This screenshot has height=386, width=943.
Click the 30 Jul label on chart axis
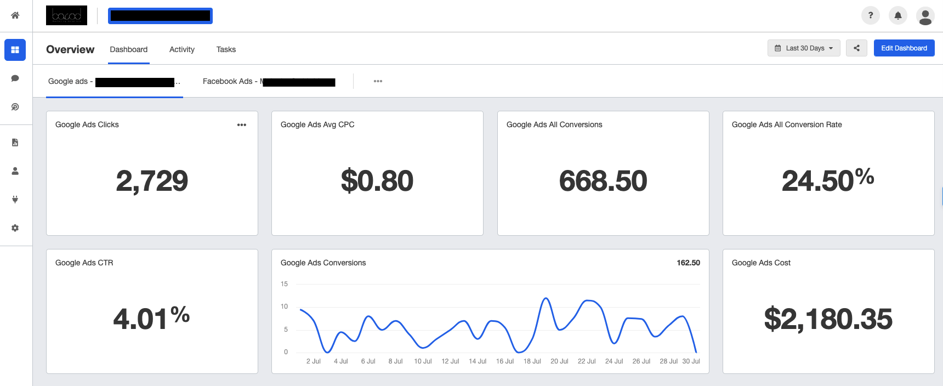pyautogui.click(x=691, y=361)
